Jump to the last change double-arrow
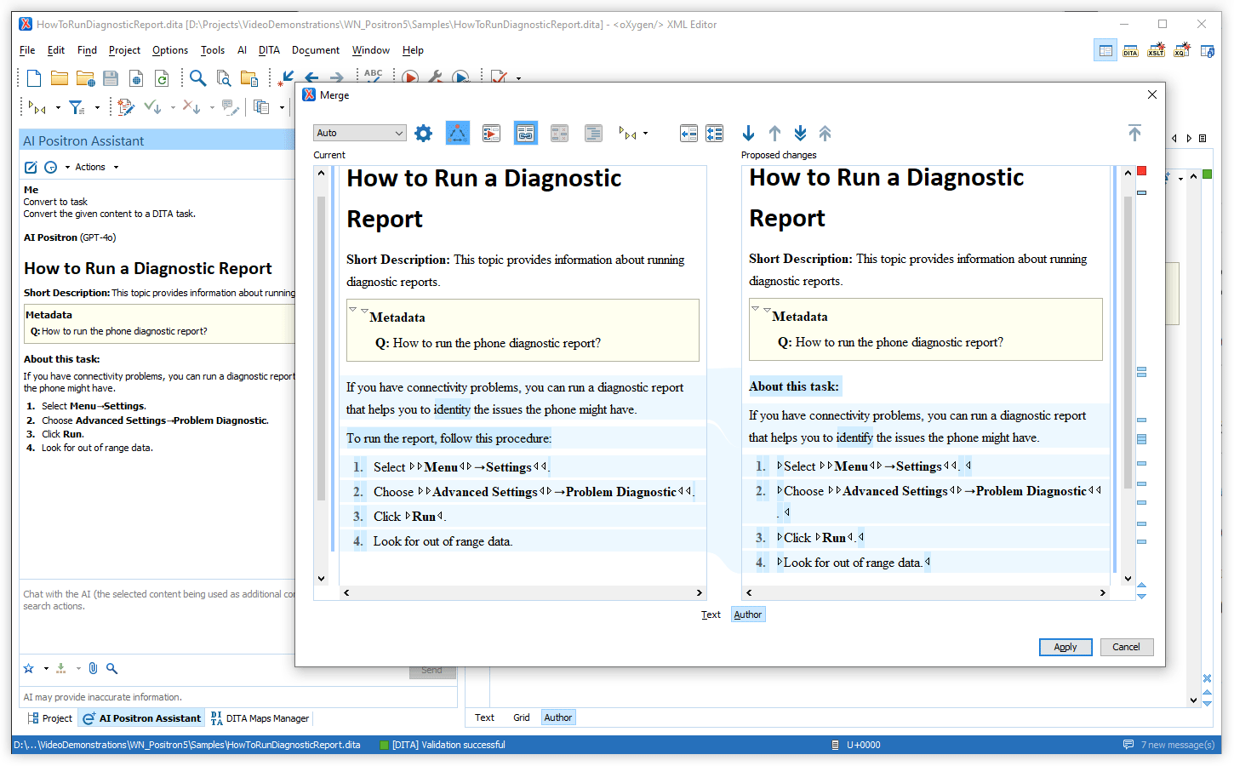 coord(800,133)
